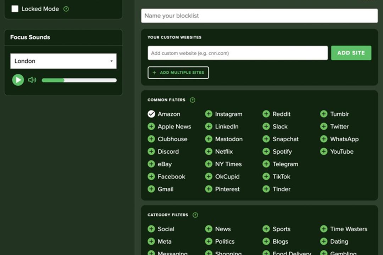Add Slack plus icon

266,126
